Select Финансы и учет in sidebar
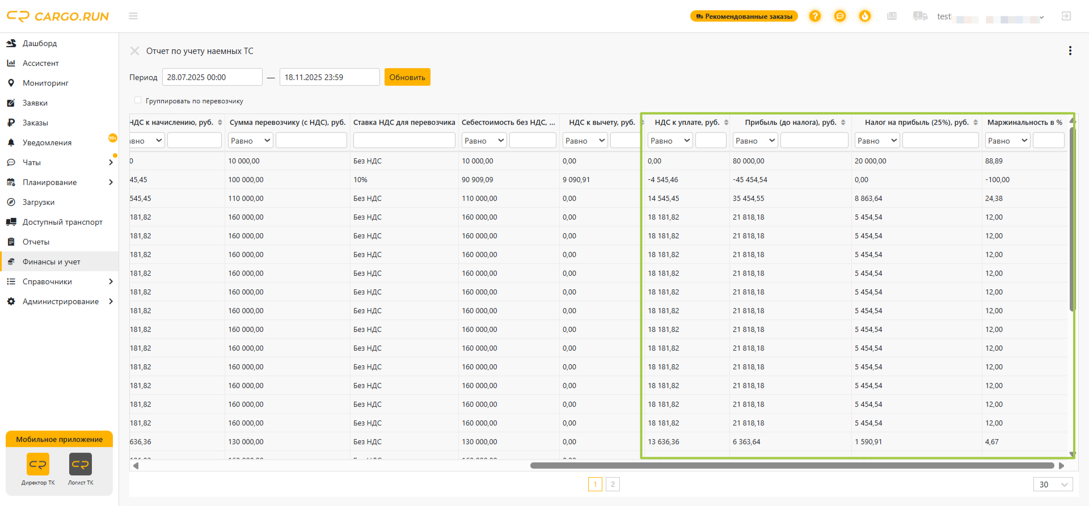The width and height of the screenshot is (1089, 506). [x=59, y=262]
